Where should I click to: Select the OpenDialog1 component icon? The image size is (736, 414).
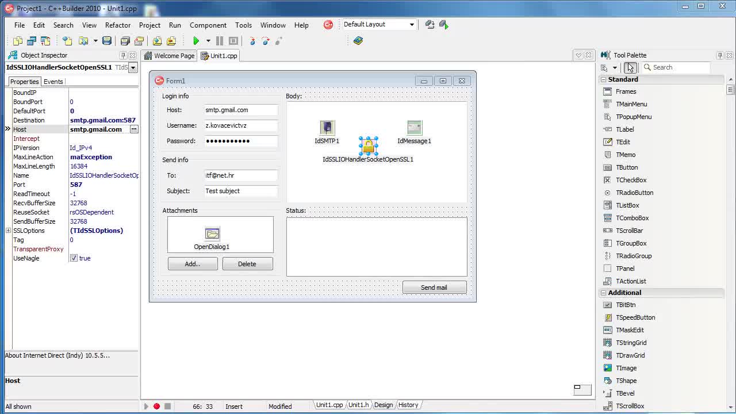click(x=212, y=233)
